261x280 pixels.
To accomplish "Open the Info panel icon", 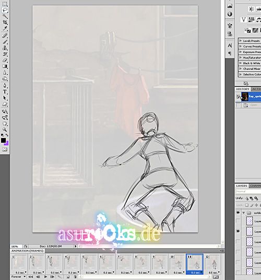I will [x=230, y=14].
